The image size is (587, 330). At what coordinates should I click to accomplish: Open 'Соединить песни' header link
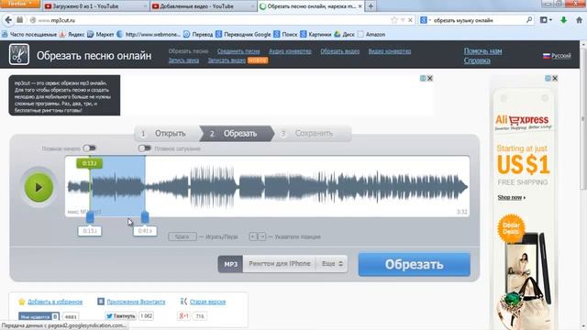(238, 51)
